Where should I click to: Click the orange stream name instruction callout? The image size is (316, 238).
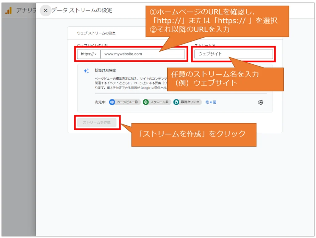(x=225, y=79)
